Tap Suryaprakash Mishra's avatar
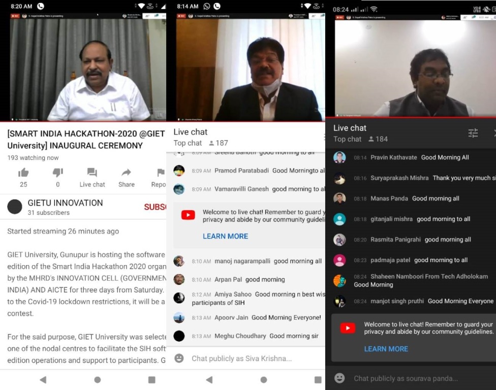The height and width of the screenshot is (390, 496). point(339,178)
